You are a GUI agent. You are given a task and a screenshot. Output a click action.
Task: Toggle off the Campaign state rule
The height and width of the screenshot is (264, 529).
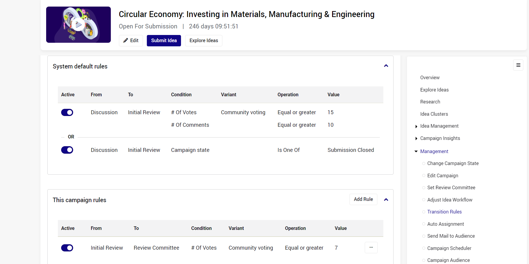tap(67, 150)
